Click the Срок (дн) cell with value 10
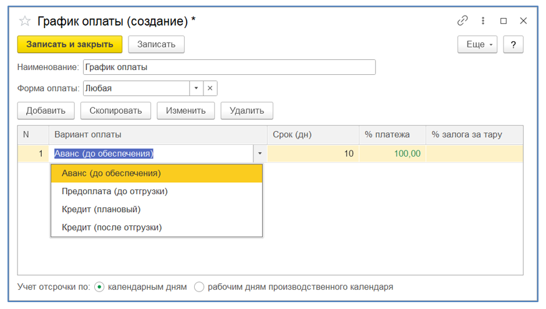This screenshot has height=309, width=546. [x=313, y=154]
